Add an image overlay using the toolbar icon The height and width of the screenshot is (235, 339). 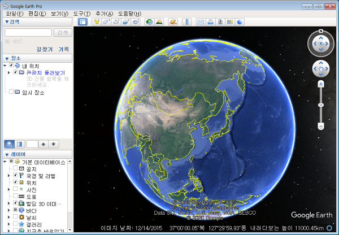click(126, 22)
